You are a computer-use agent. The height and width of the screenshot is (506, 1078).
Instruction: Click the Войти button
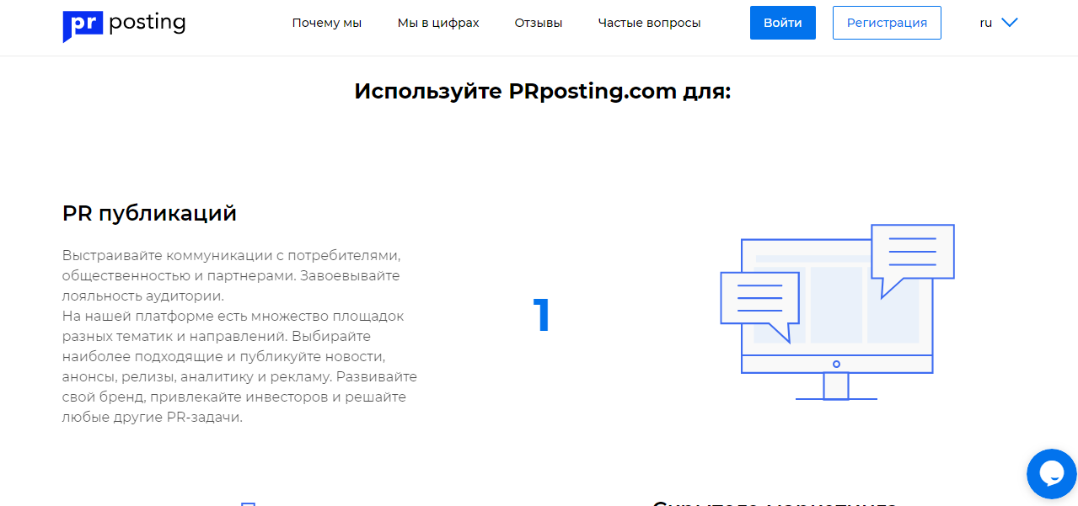(783, 23)
